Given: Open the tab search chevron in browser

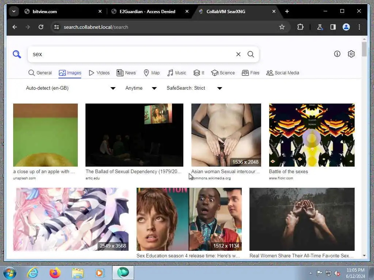Looking at the screenshot, I should pos(14,11).
